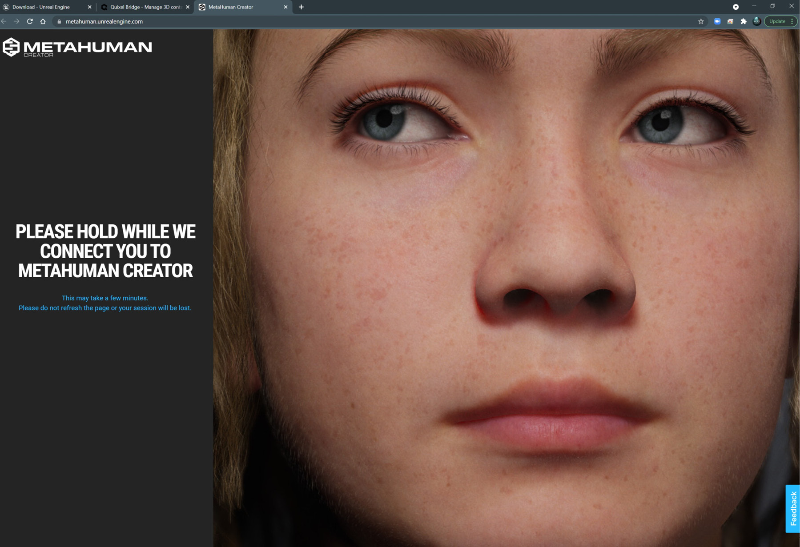The height and width of the screenshot is (547, 800).
Task: View site security lock info
Action: (x=59, y=21)
